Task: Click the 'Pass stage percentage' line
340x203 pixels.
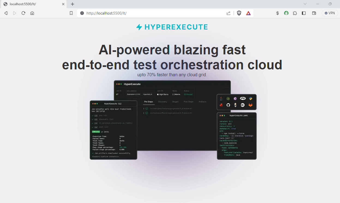Action: pyautogui.click(x=109, y=147)
